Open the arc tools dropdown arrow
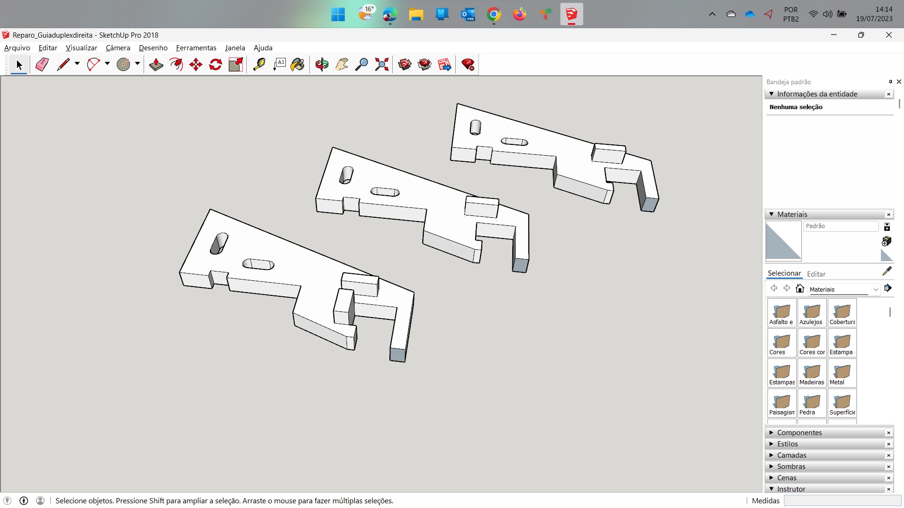This screenshot has width=904, height=508. pos(107,63)
